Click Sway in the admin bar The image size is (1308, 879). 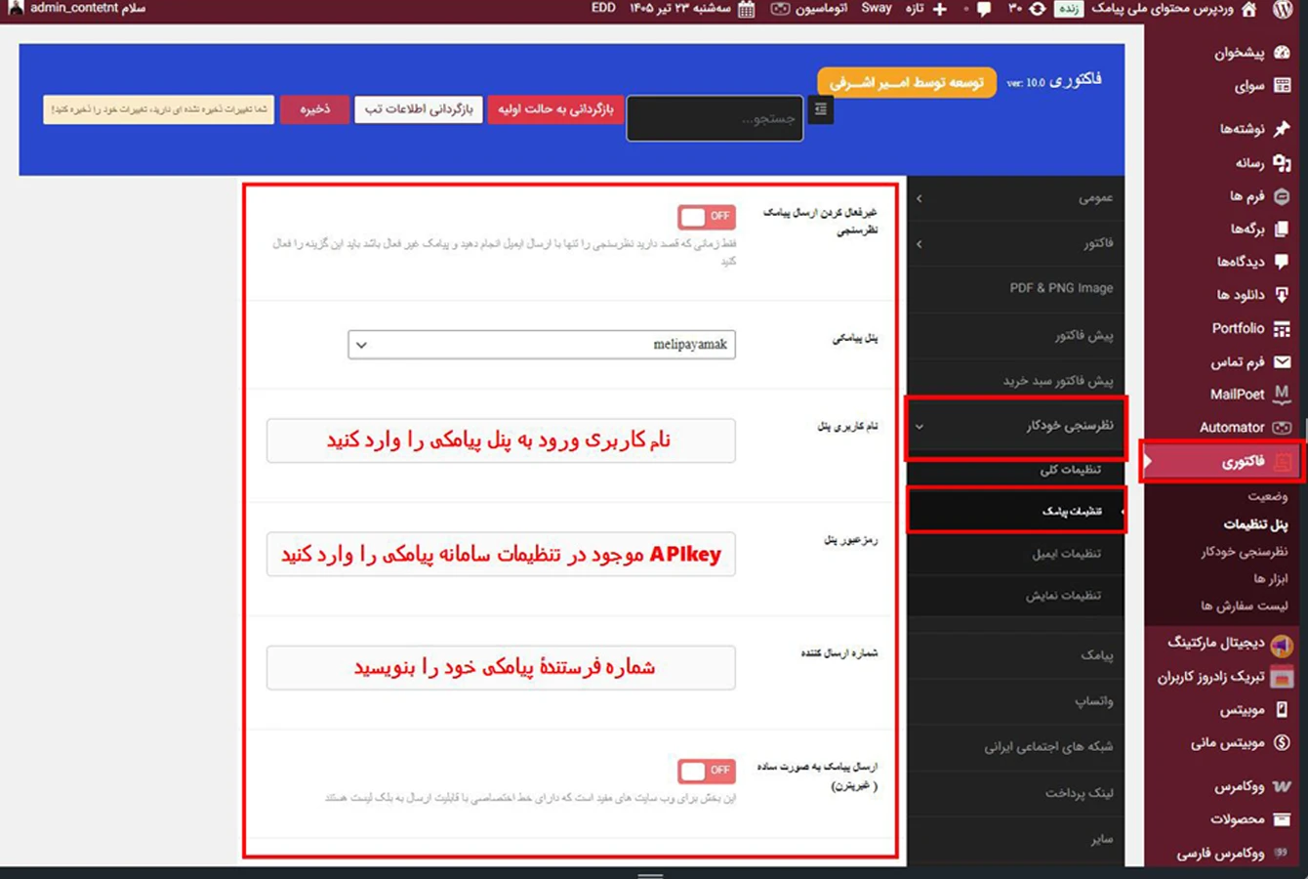[876, 9]
